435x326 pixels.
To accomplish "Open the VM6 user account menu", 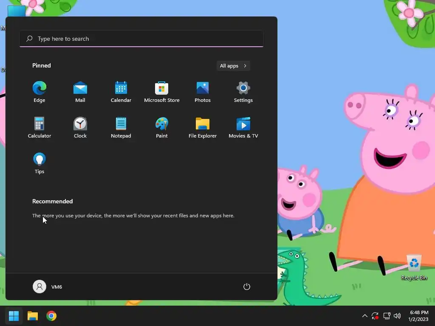I will 48,287.
